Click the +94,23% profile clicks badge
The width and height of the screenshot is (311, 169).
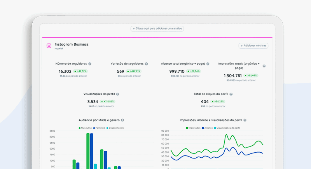tap(218, 102)
